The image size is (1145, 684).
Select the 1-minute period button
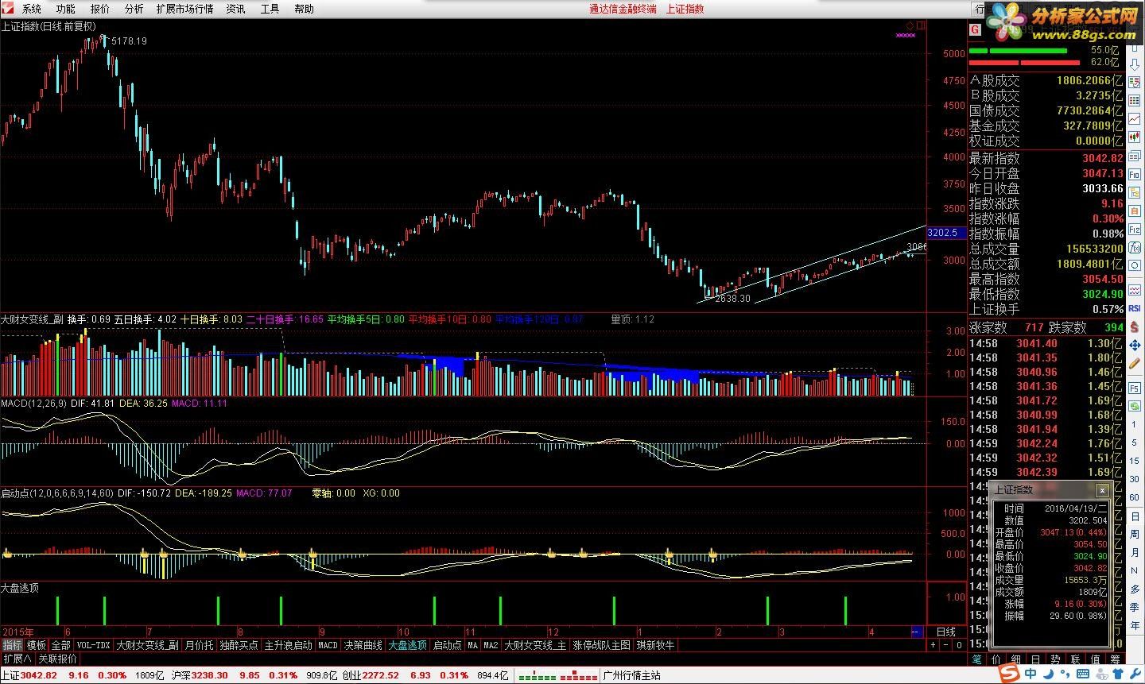(1135, 424)
